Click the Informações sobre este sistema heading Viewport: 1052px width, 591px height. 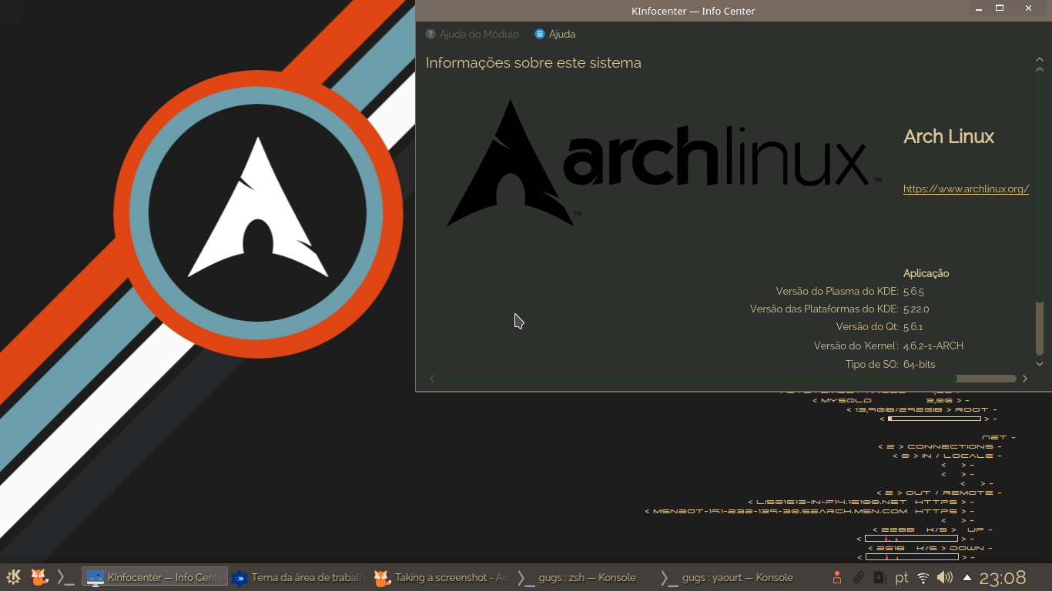534,63
